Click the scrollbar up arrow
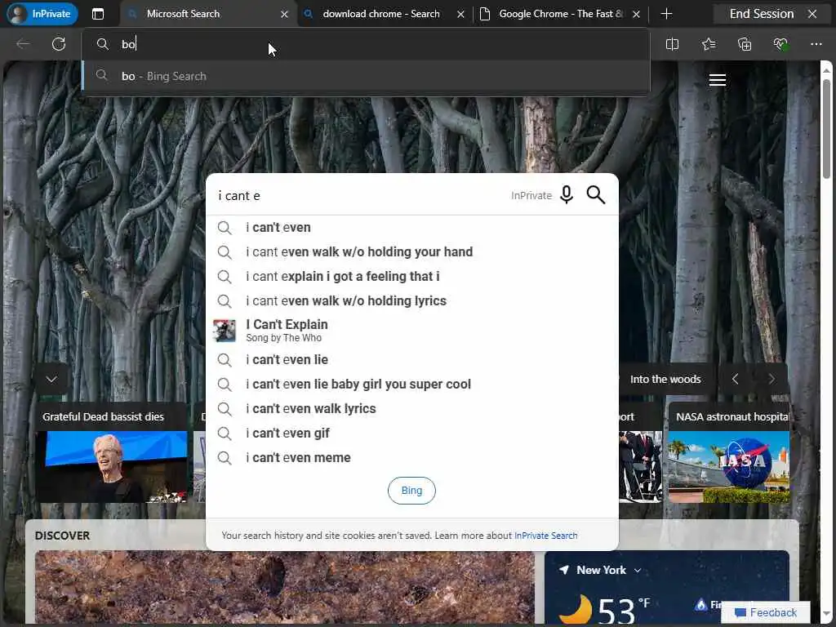836x627 pixels. click(826, 70)
